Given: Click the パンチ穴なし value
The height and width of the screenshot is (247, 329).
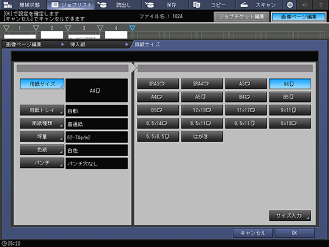Looking at the screenshot, I should point(97,164).
